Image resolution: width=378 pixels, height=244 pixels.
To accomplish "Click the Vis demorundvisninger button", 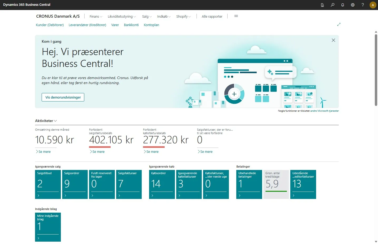I will (63, 97).
